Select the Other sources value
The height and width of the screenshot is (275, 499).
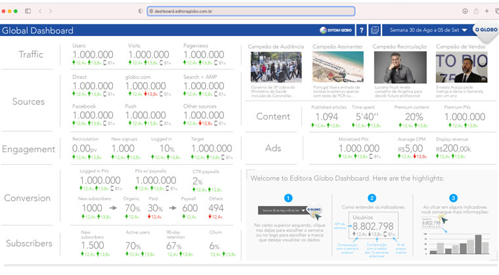(x=204, y=116)
